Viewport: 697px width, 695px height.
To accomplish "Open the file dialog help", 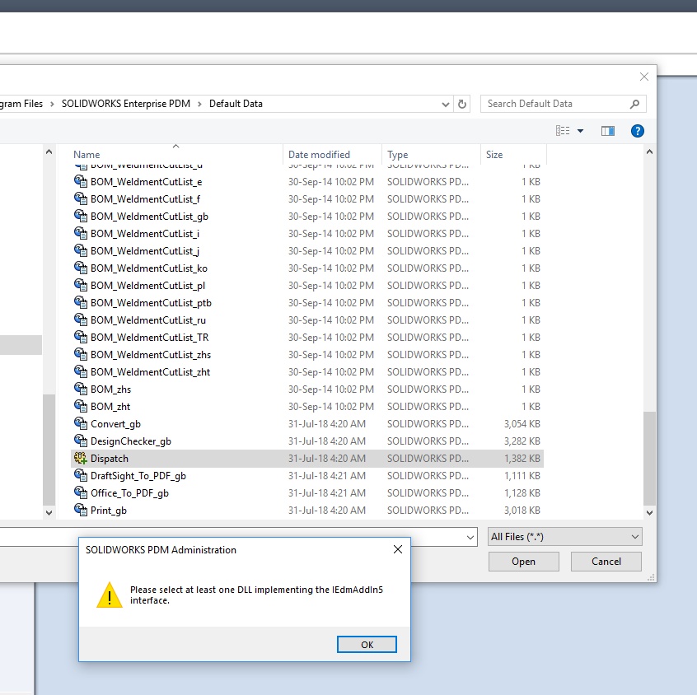I will point(638,131).
